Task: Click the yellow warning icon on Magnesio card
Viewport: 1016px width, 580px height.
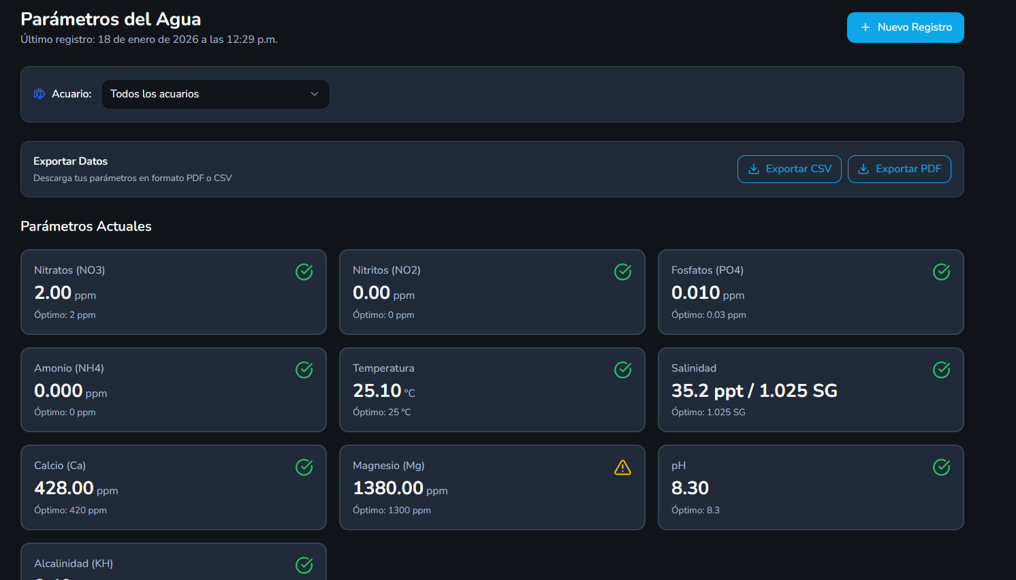Action: [x=623, y=467]
